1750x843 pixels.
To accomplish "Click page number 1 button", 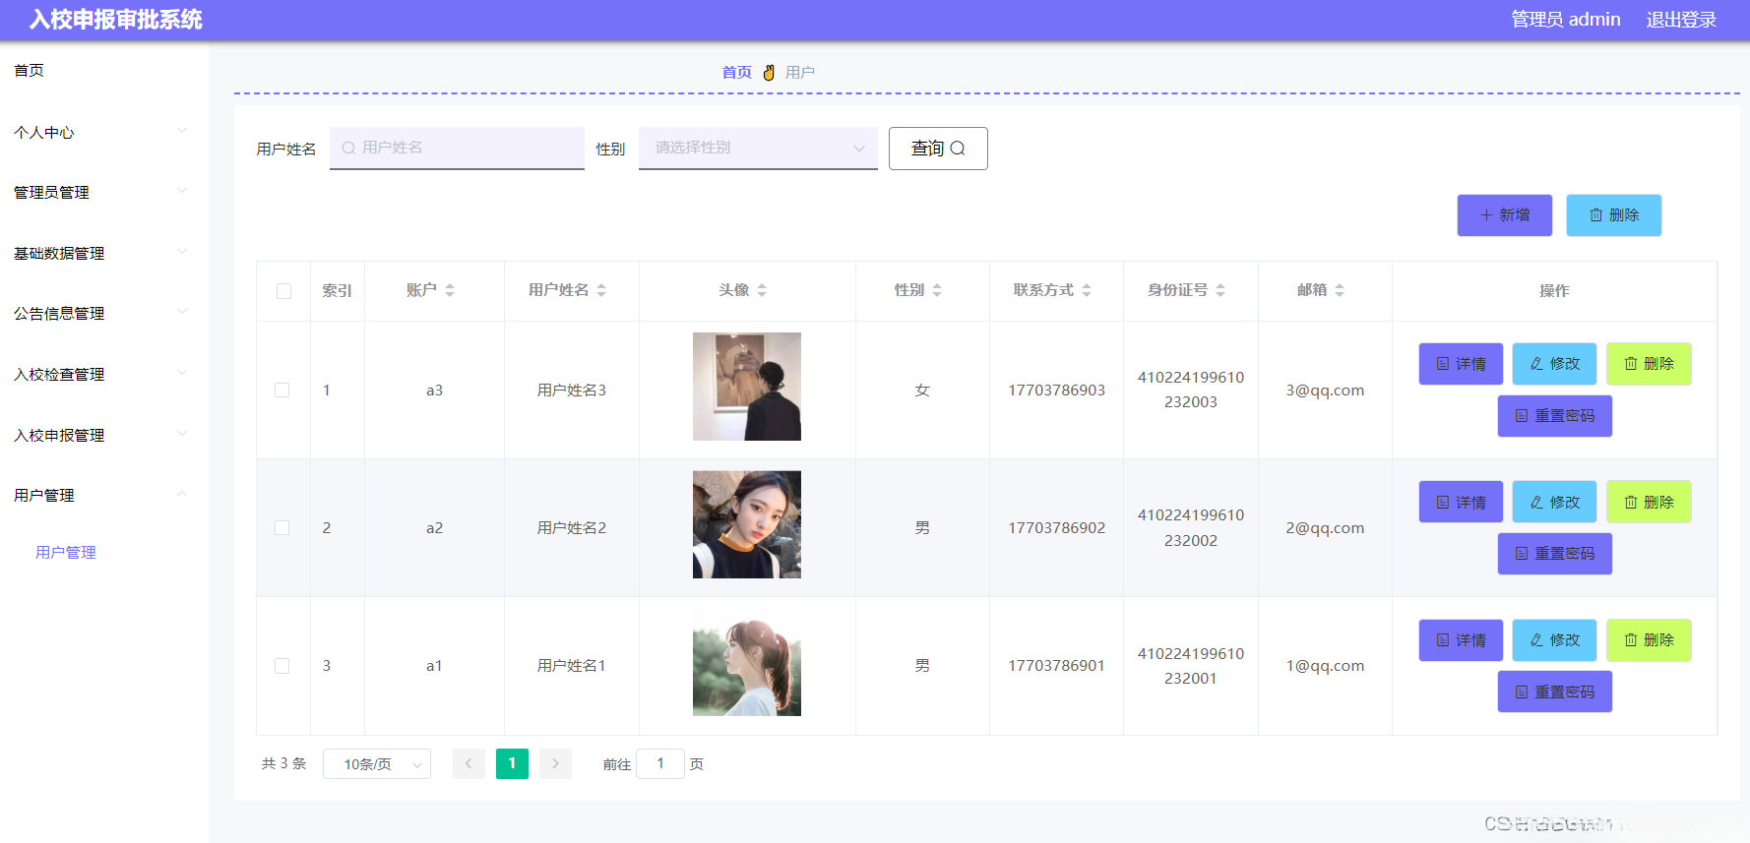I will tap(512, 763).
